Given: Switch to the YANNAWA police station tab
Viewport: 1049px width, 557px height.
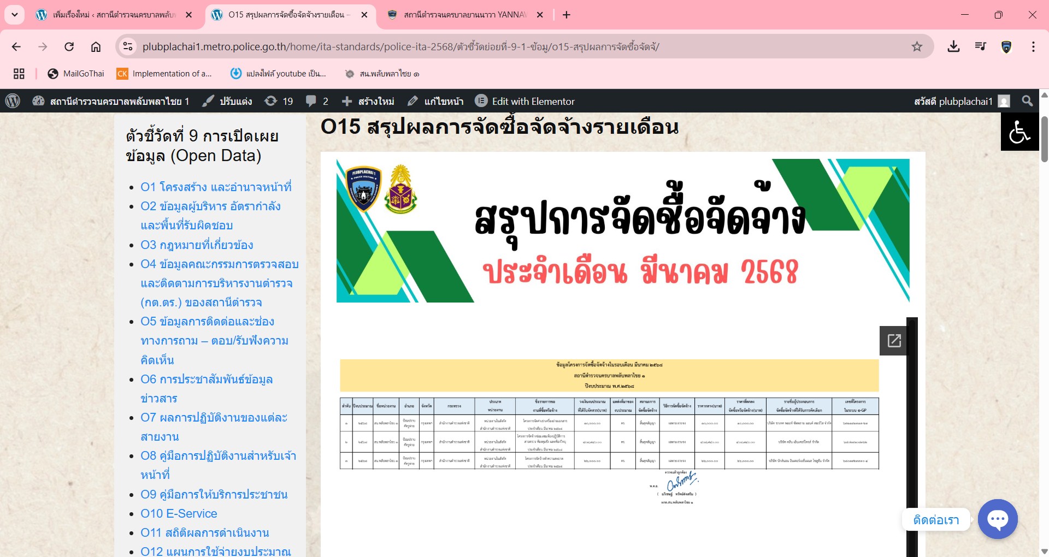Looking at the screenshot, I should point(464,15).
